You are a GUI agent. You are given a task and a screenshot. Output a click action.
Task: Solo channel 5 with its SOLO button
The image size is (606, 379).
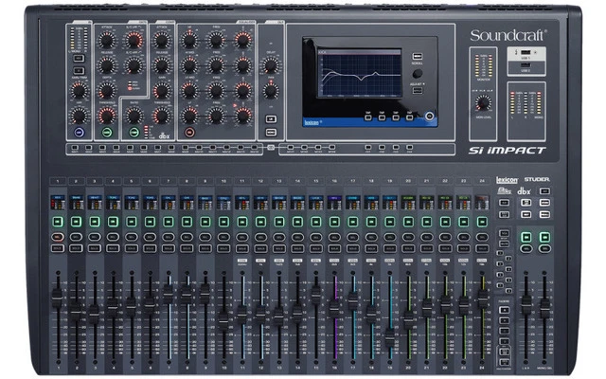point(132,248)
